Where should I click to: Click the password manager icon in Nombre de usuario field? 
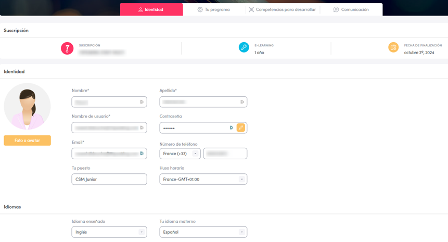(142, 128)
